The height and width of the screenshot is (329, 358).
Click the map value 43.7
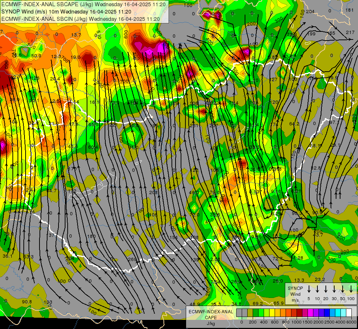[x=318, y=235]
